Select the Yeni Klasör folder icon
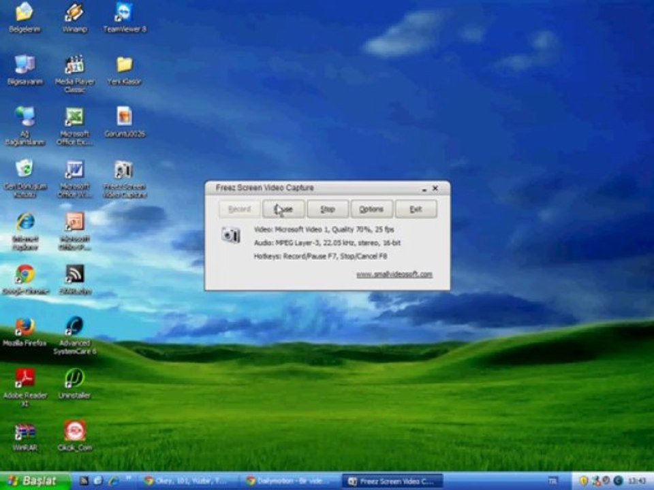The width and height of the screenshot is (654, 490). tap(124, 70)
